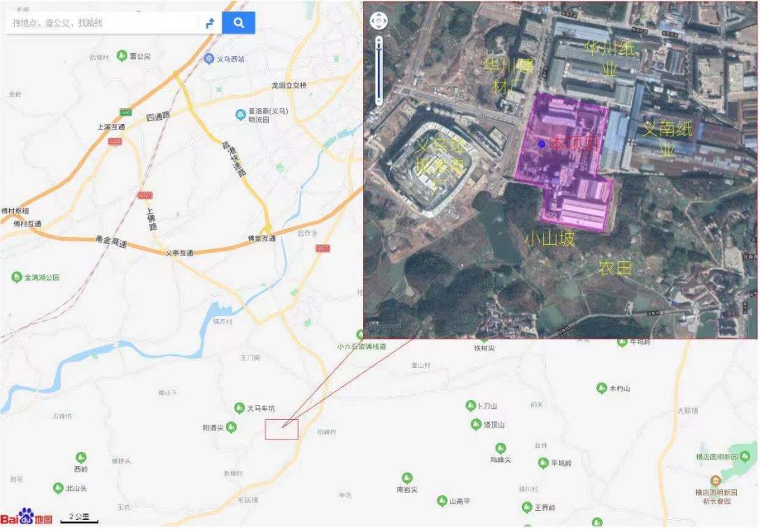Open the 普洛斯(义乌)物流园 POI marker
This screenshot has width=760, height=529.
240,115
